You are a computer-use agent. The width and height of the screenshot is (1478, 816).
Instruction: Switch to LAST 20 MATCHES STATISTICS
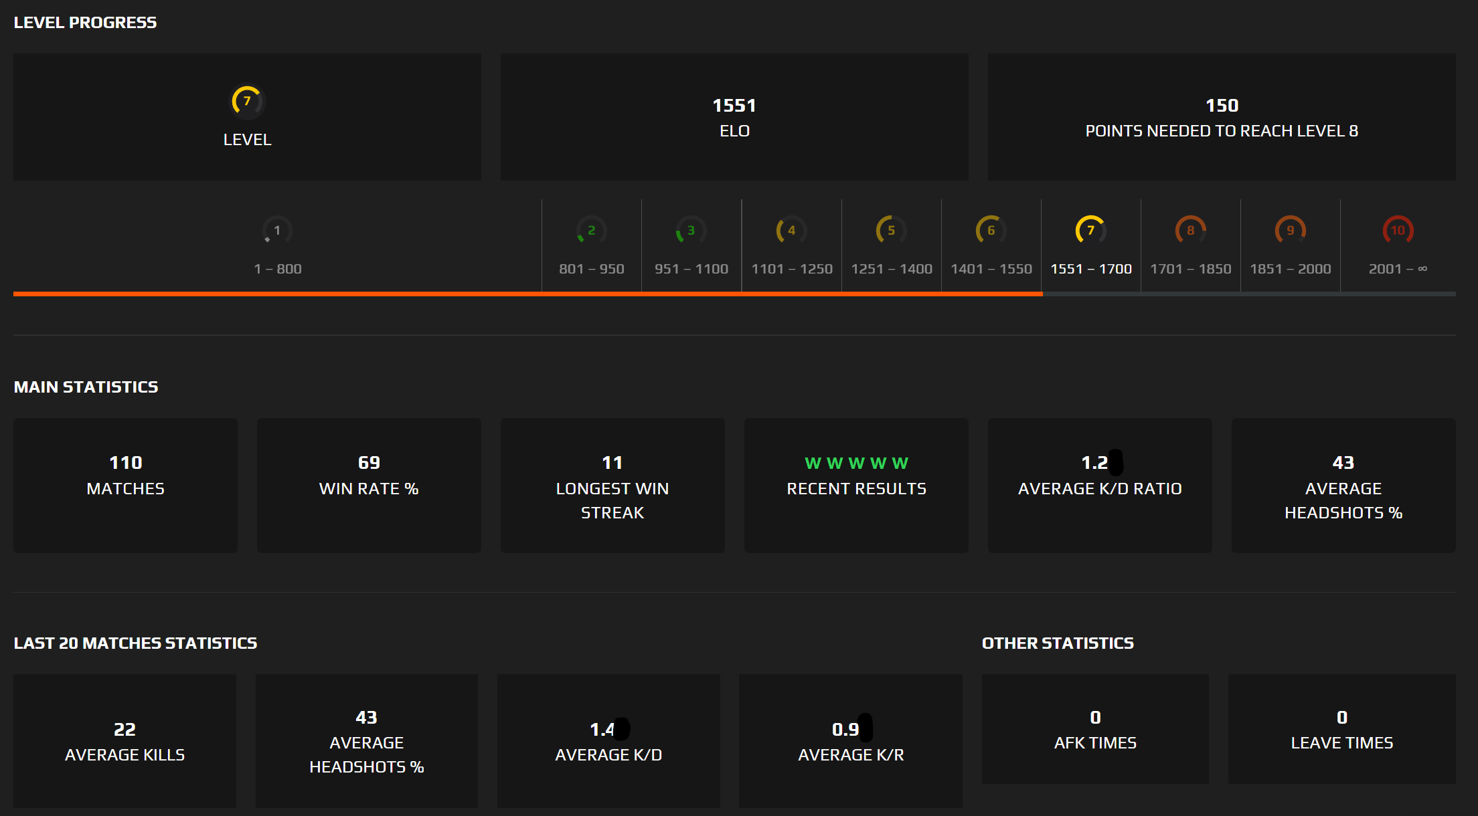pos(135,643)
